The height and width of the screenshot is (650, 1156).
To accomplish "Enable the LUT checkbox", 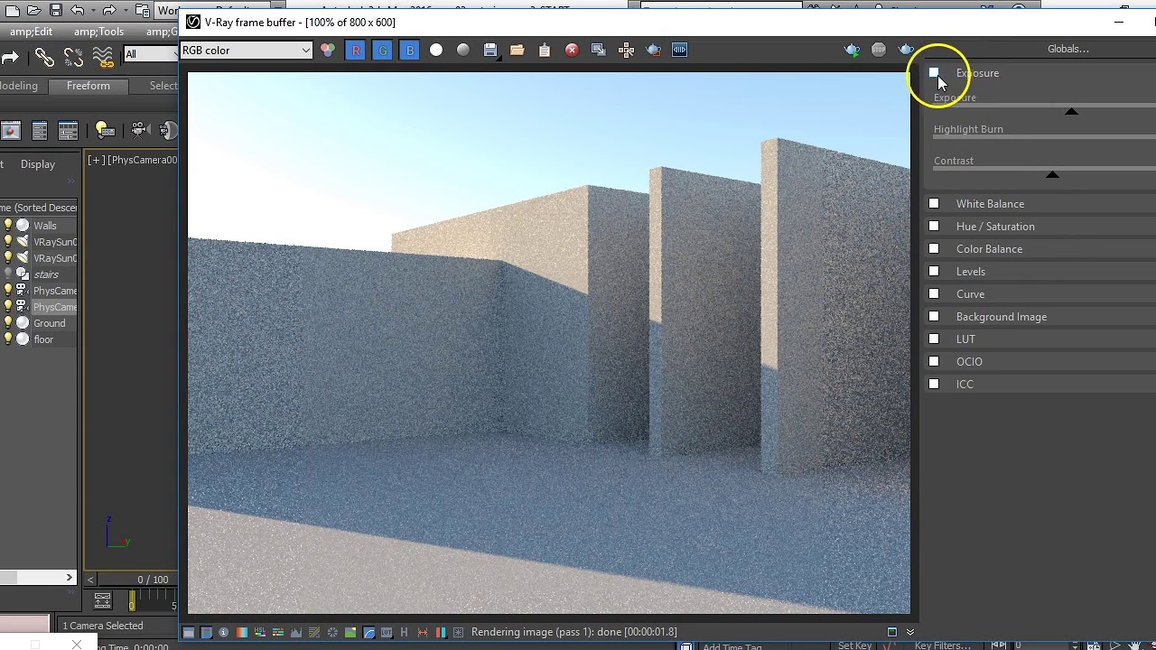I will click(934, 339).
